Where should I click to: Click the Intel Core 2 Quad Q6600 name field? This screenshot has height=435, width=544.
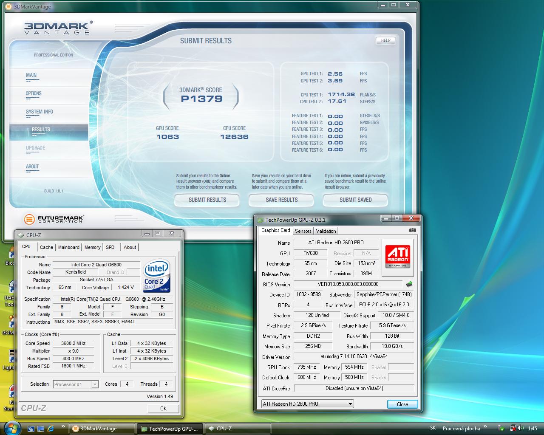(96, 265)
